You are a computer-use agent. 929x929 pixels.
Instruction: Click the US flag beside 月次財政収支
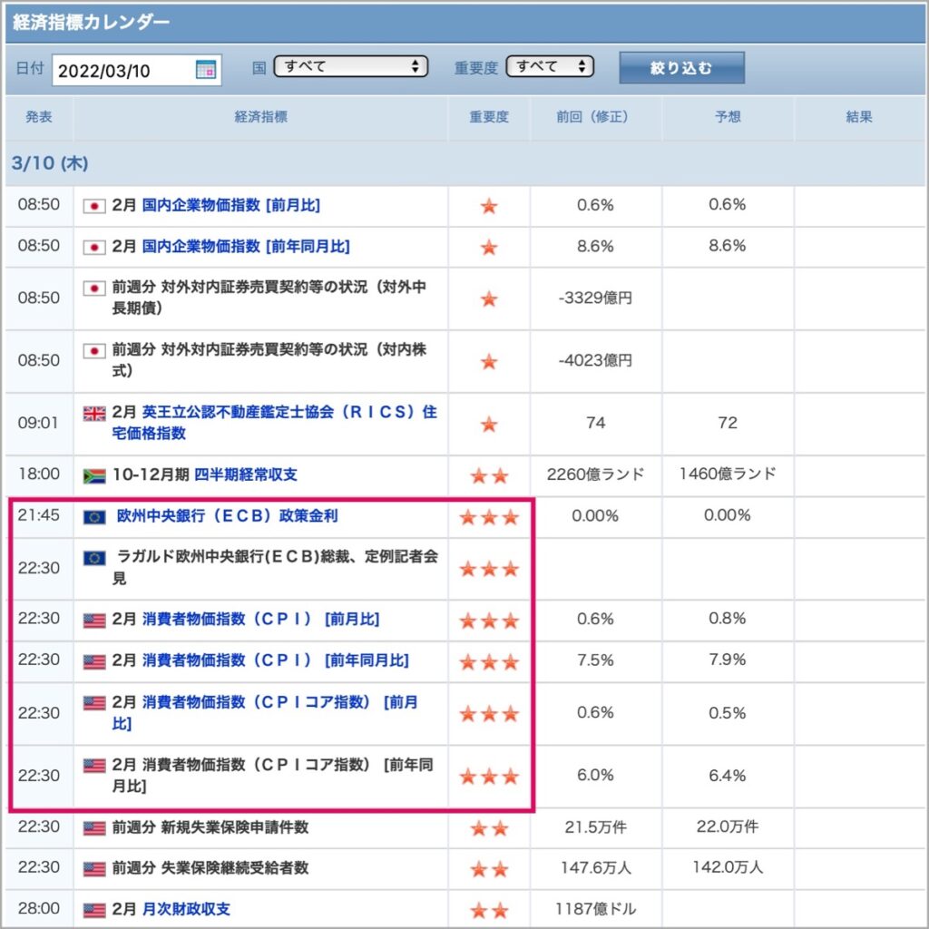pos(94,909)
